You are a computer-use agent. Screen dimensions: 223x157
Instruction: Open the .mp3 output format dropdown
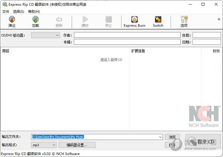[43, 145]
